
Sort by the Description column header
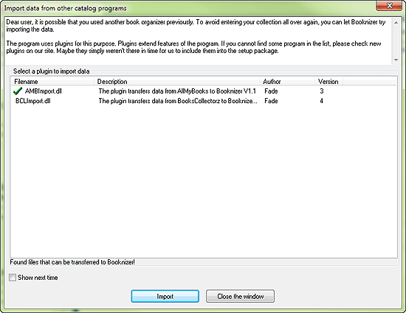pyautogui.click(x=176, y=82)
